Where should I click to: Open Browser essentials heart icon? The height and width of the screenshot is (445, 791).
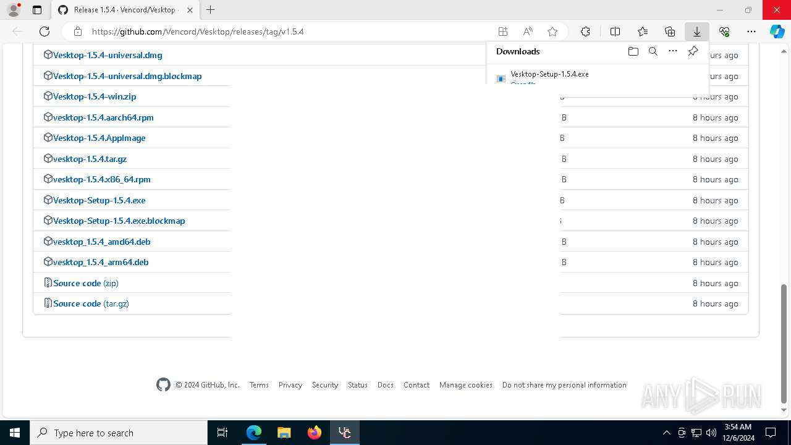724,32
